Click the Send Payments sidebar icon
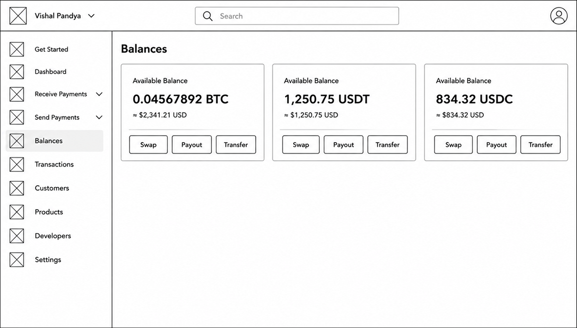The height and width of the screenshot is (328, 577). (17, 117)
